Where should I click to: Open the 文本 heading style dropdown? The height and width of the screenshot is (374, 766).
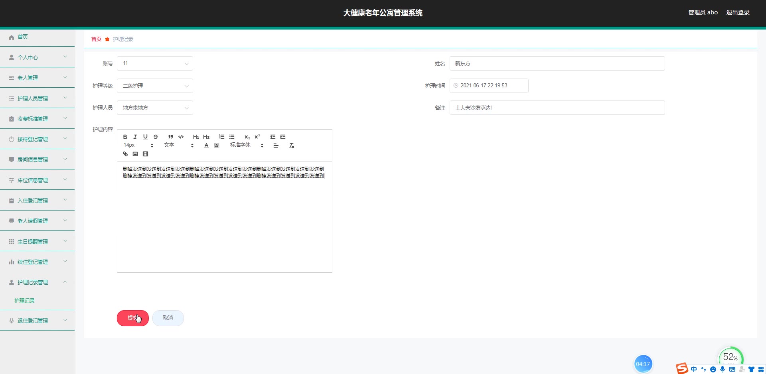179,145
